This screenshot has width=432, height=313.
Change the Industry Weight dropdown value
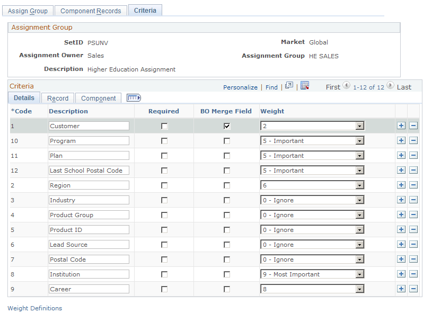[x=359, y=200]
